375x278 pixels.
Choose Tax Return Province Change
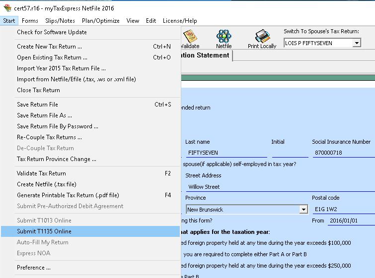tap(90, 159)
